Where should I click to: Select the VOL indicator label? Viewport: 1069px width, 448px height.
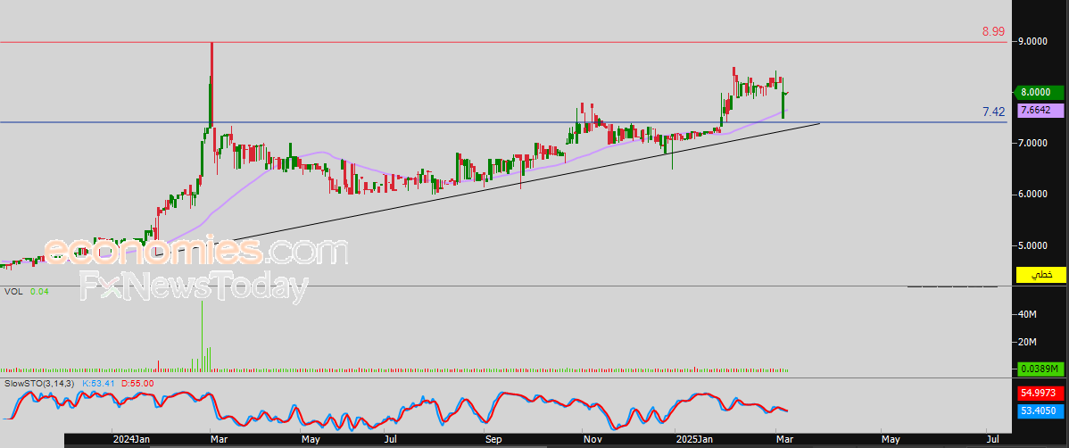coord(13,291)
